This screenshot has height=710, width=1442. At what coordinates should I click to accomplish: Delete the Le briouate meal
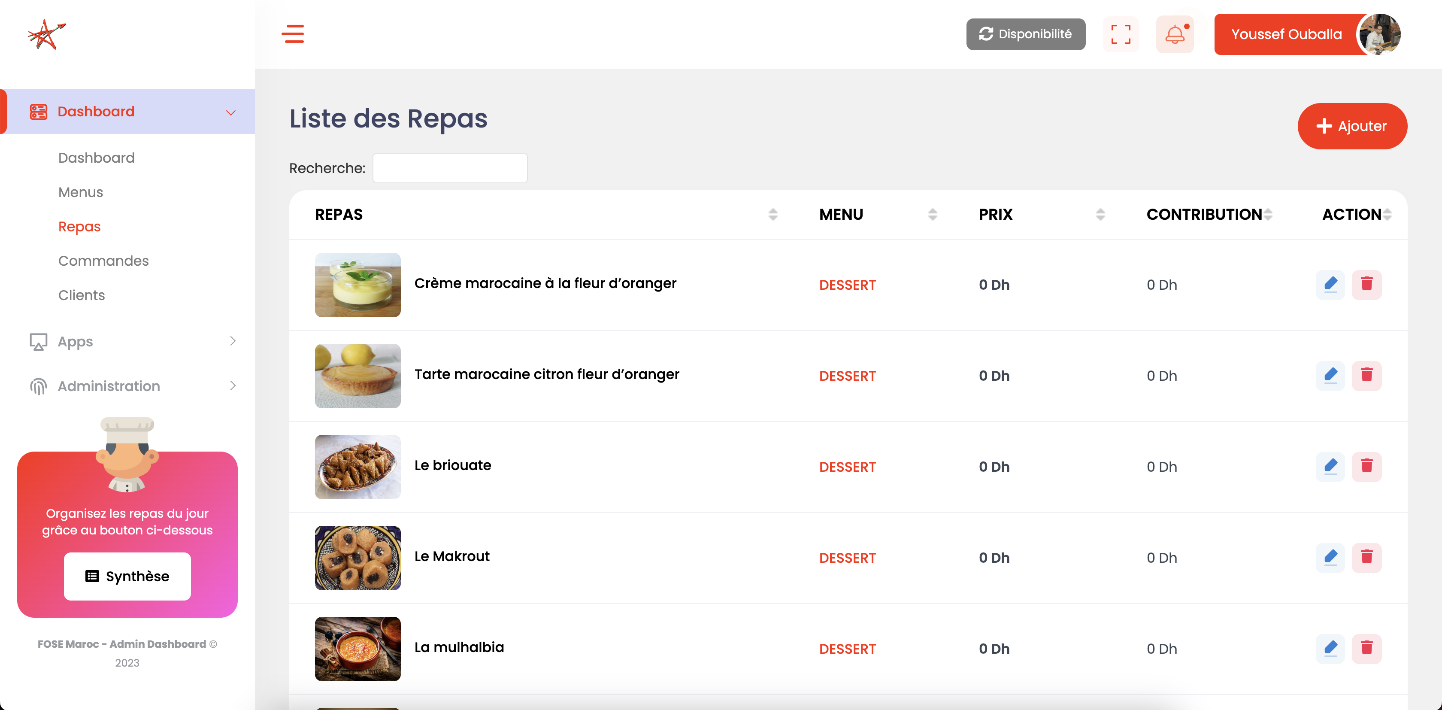1366,467
